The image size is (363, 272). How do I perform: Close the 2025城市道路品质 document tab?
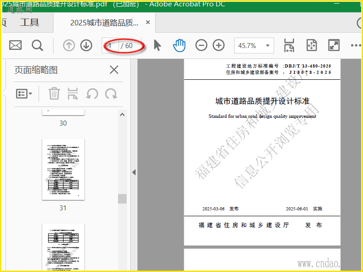pyautogui.click(x=148, y=22)
